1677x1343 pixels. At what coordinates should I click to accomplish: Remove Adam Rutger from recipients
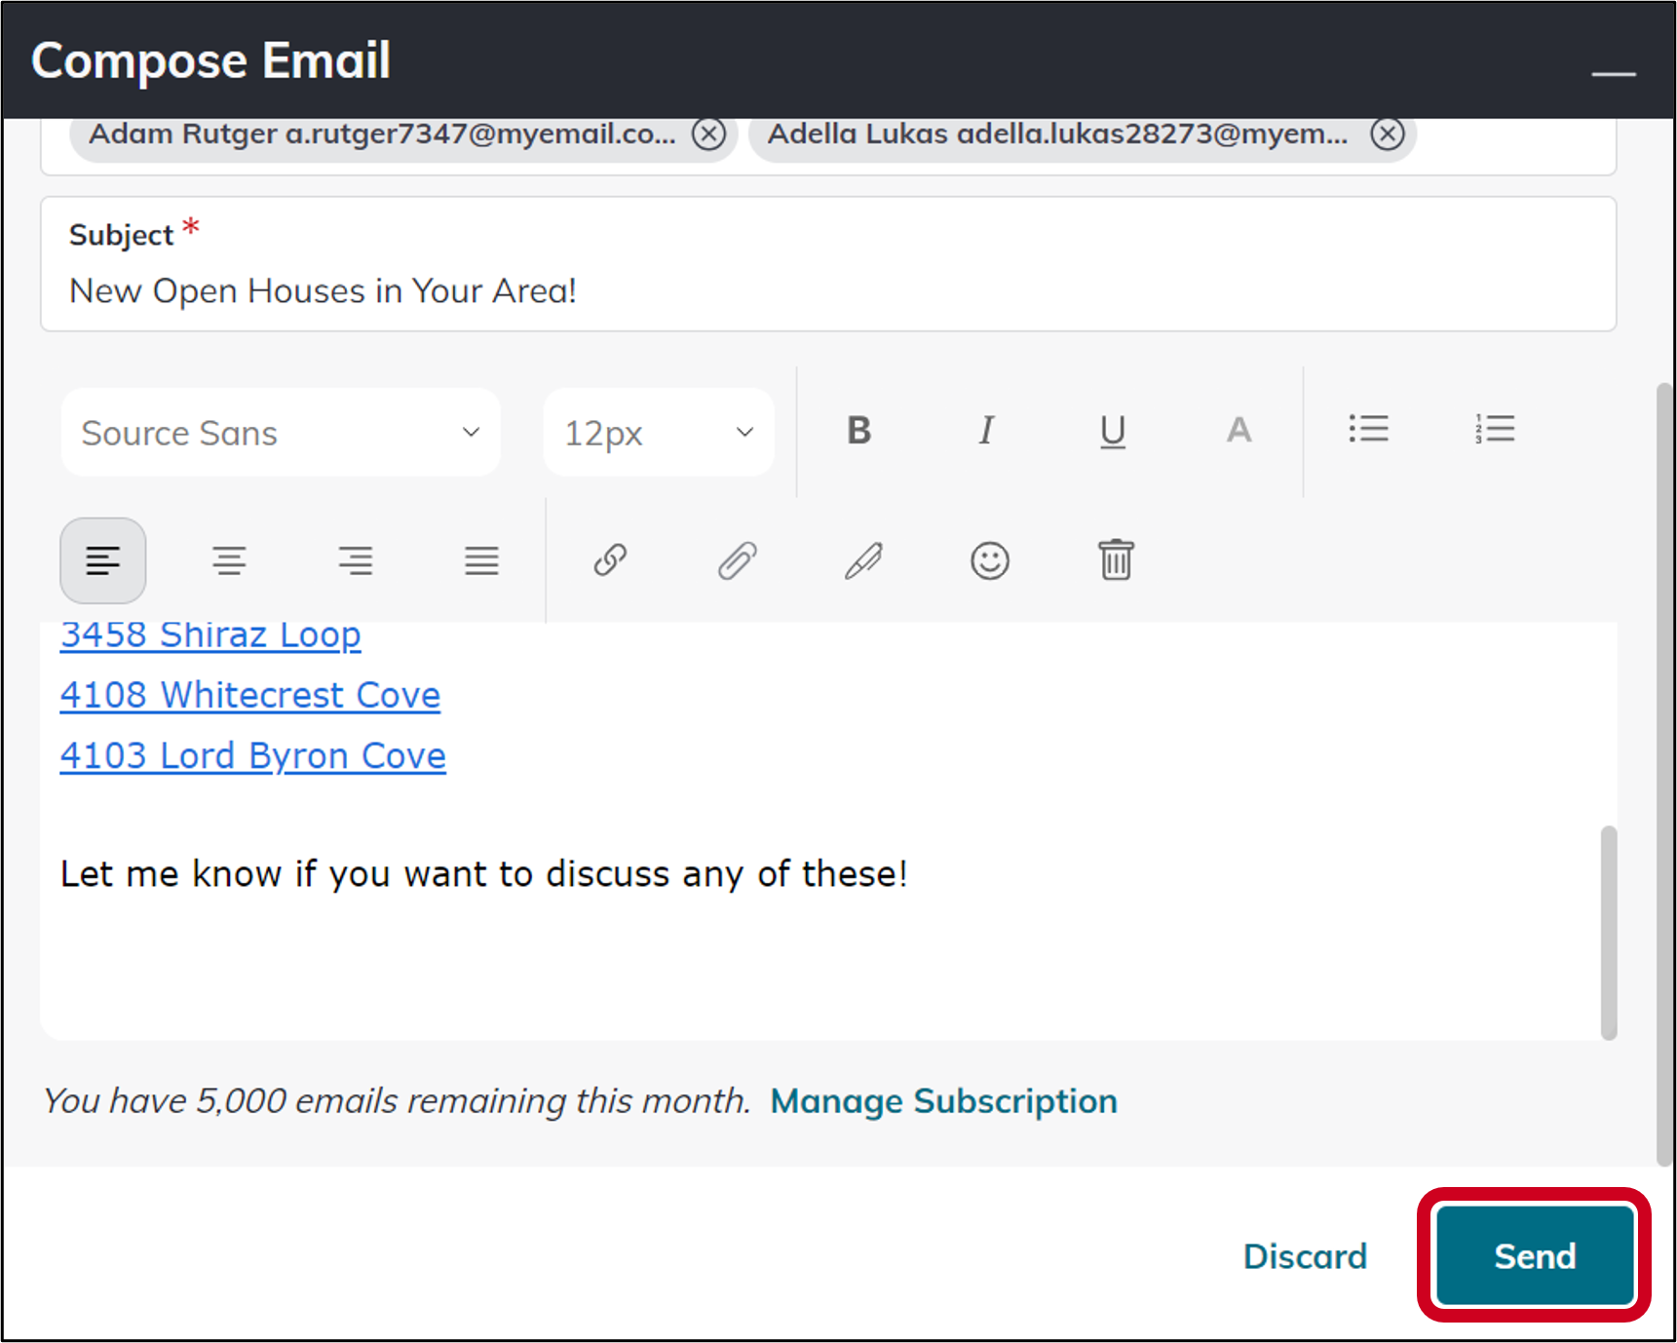pos(708,134)
